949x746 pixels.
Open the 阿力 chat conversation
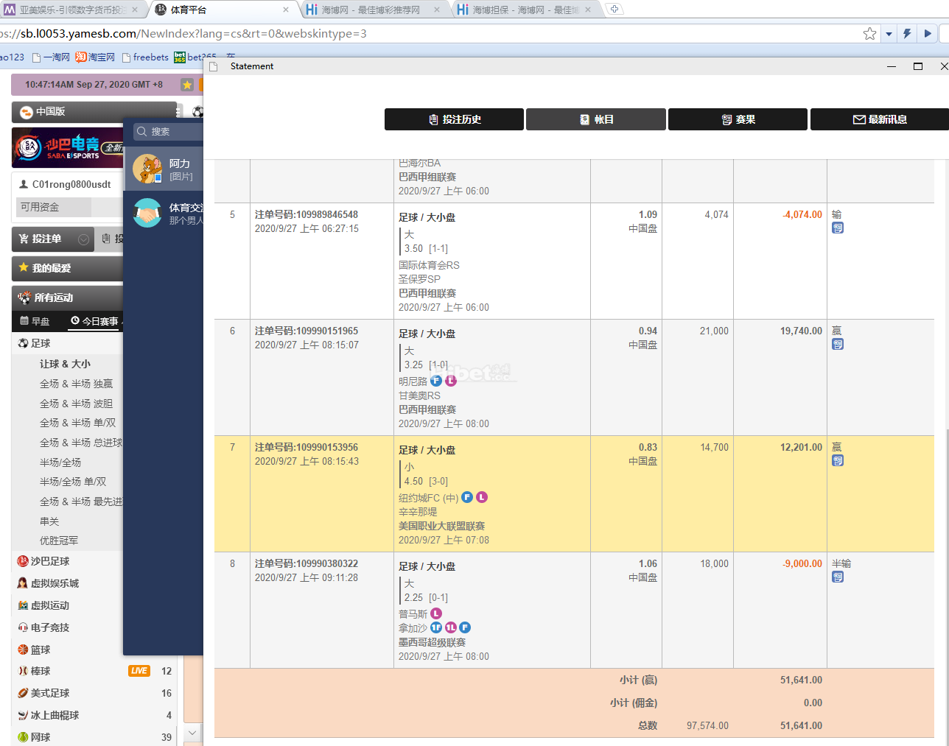pyautogui.click(x=164, y=169)
